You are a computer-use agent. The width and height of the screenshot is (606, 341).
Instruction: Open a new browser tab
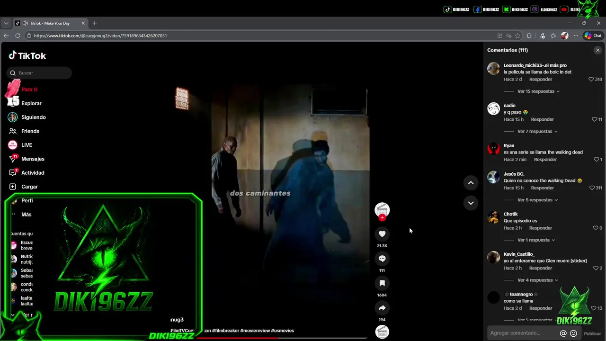click(95, 23)
